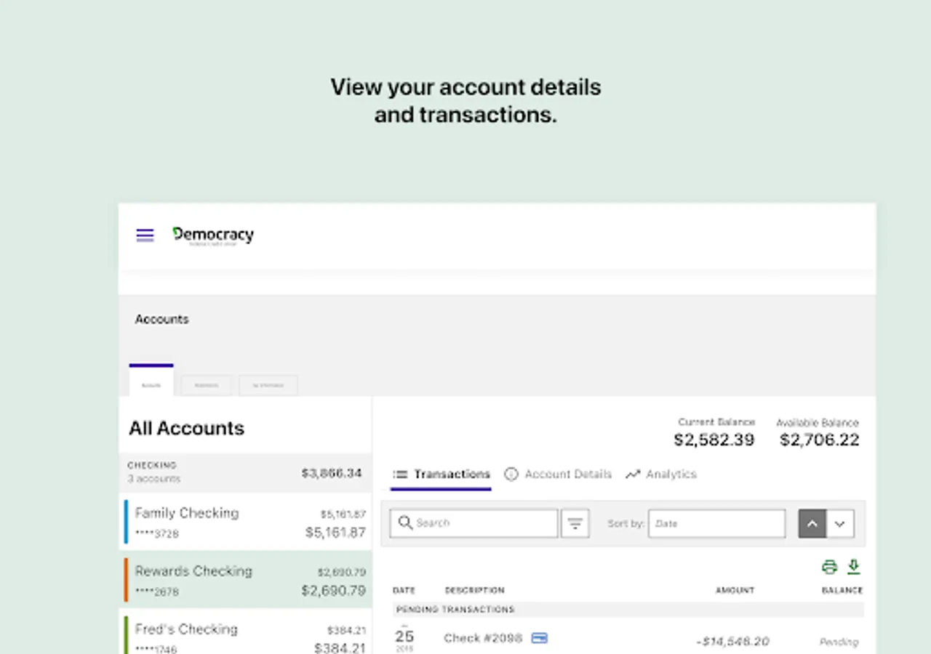Sort transactions in descending order
Viewport: 931px width, 654px height.
click(x=840, y=523)
